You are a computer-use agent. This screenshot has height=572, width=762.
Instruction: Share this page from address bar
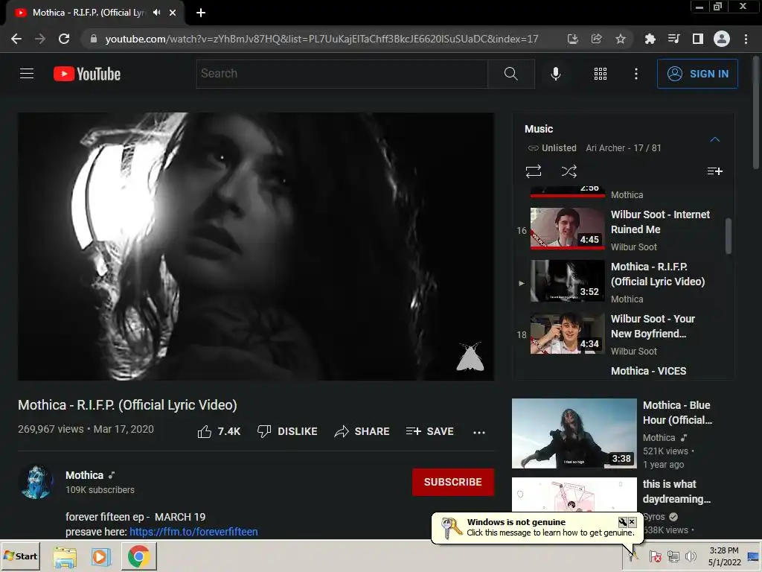[596, 39]
